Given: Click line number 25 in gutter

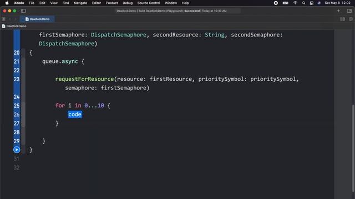Looking at the screenshot, I should [x=17, y=106].
